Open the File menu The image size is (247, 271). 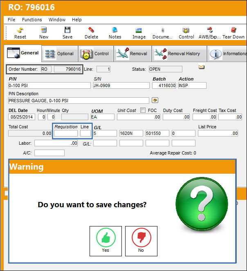point(11,20)
